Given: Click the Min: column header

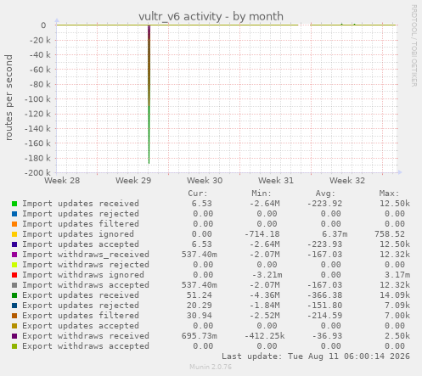Looking at the screenshot, I should tap(262, 194).
